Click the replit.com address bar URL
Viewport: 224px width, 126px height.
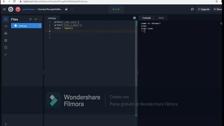click(55, 1)
